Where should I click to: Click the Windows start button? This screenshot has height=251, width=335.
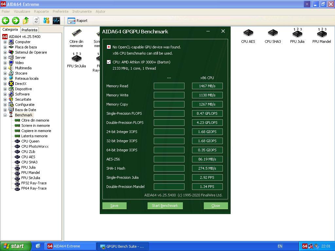tap(15, 246)
